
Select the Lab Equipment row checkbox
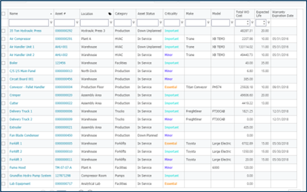3,183
